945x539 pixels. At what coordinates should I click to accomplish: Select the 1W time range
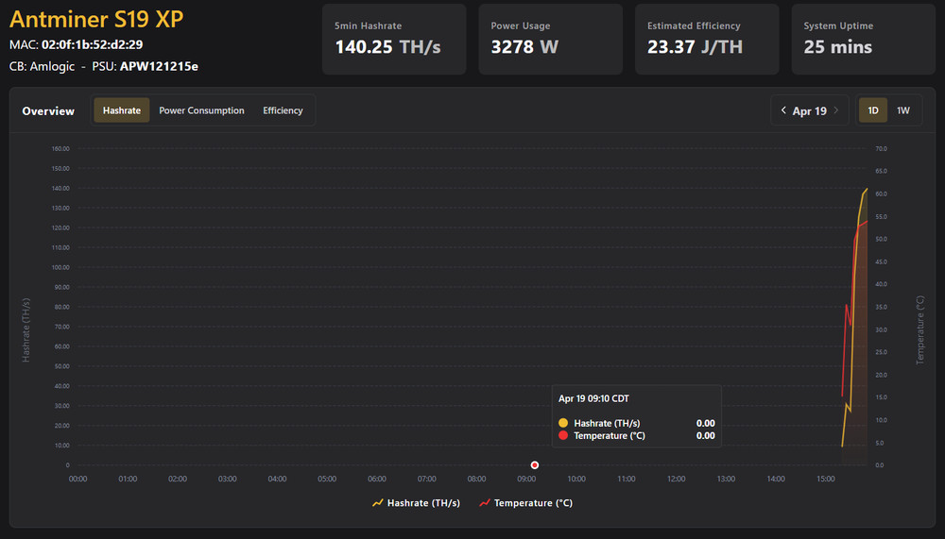[x=902, y=110]
